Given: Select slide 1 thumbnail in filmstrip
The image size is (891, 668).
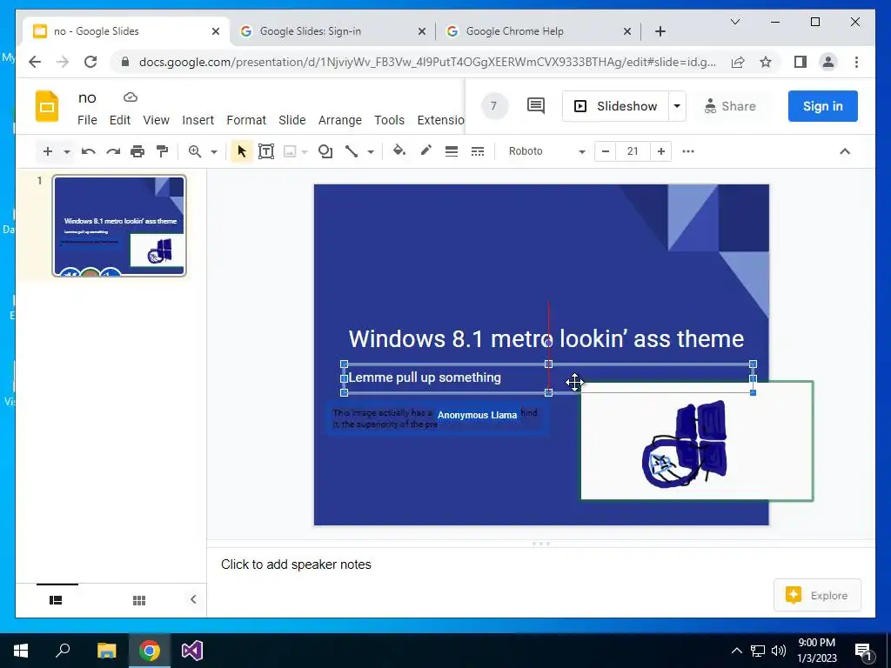Looking at the screenshot, I should 119,226.
